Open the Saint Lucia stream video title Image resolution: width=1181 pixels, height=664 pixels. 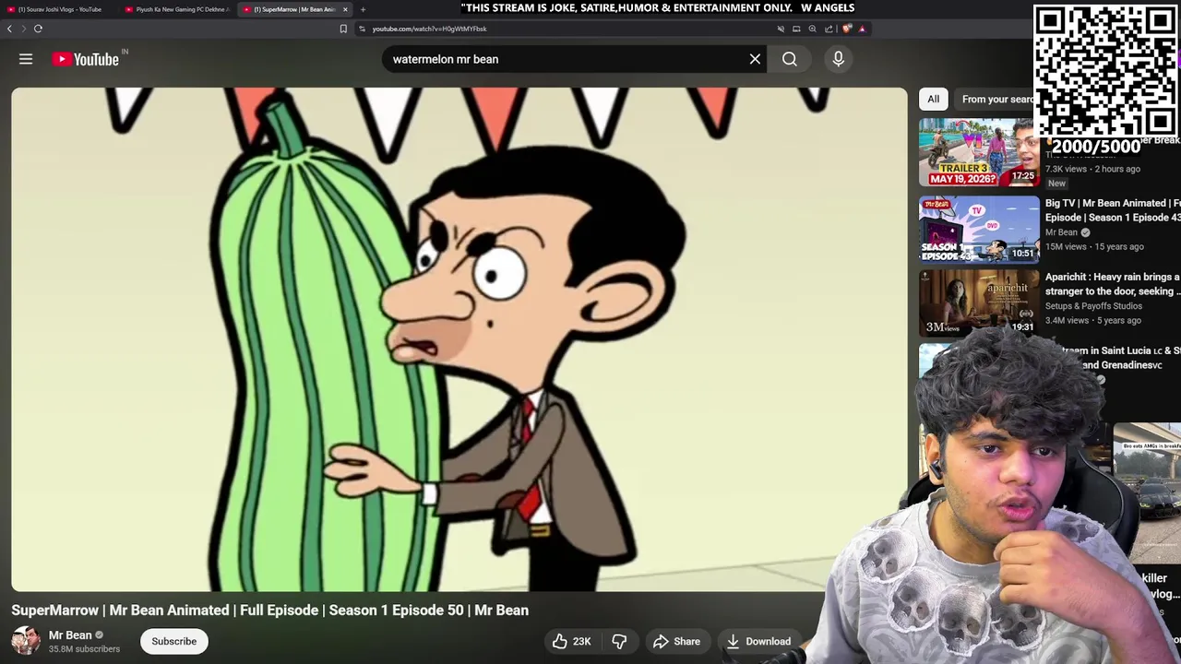(1121, 358)
